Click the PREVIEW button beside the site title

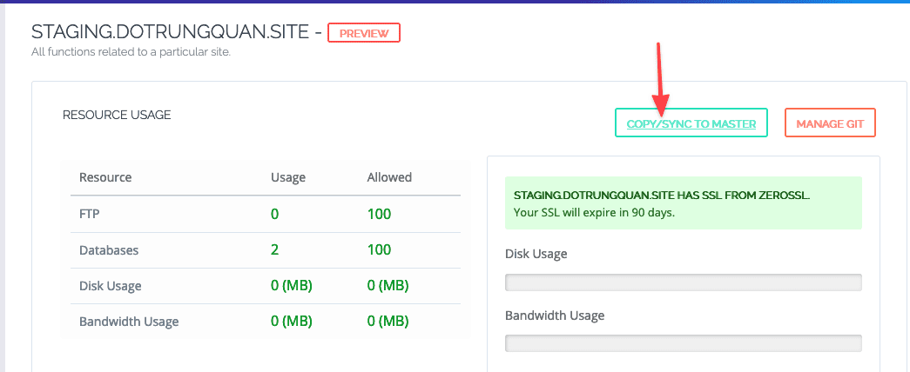(363, 33)
